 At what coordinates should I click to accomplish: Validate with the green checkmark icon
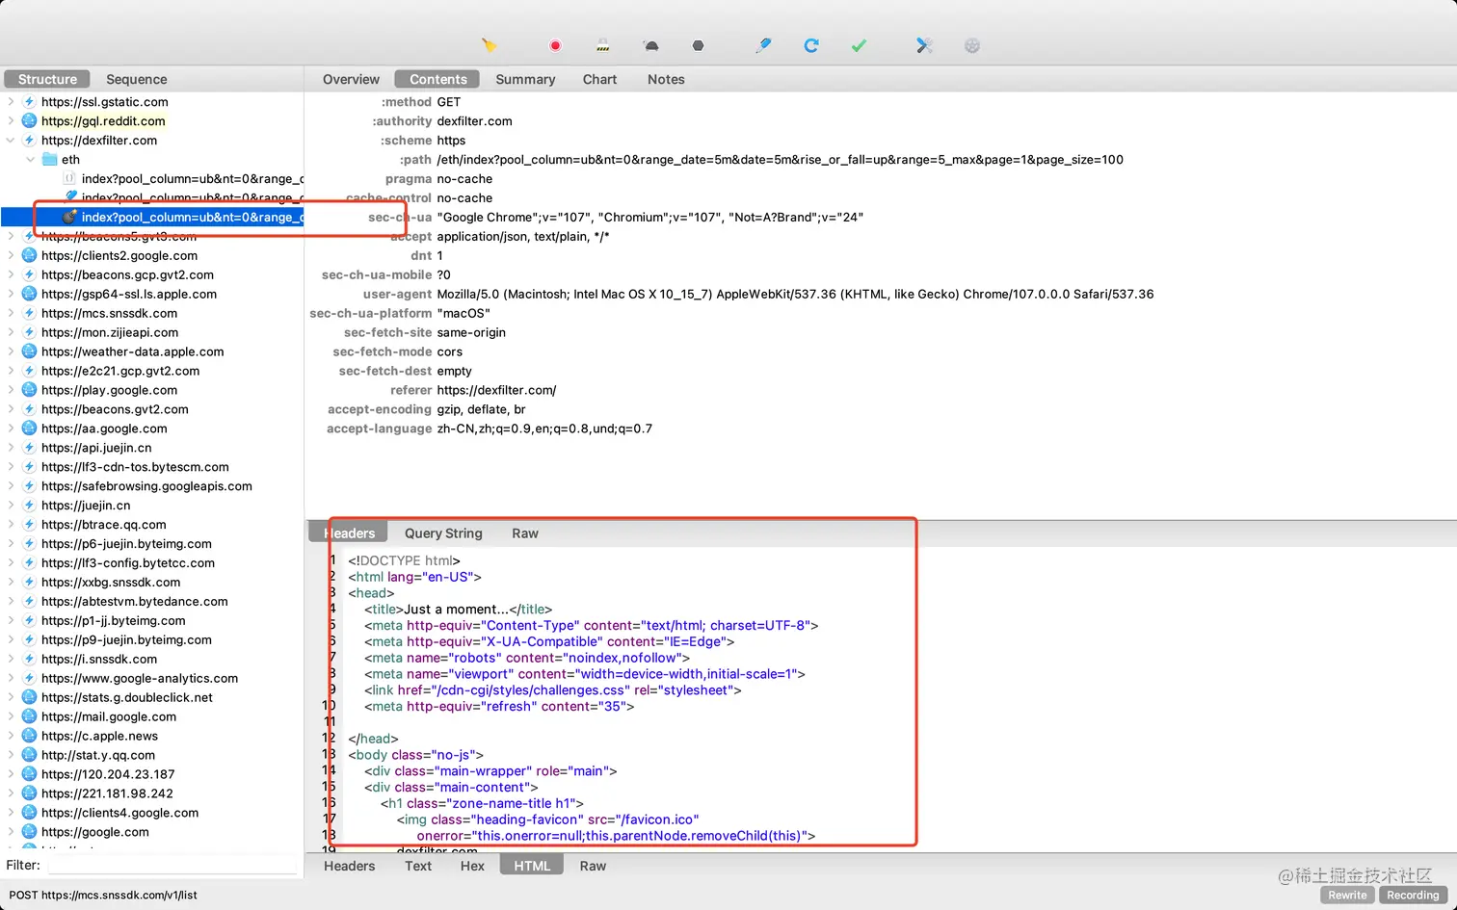point(860,45)
